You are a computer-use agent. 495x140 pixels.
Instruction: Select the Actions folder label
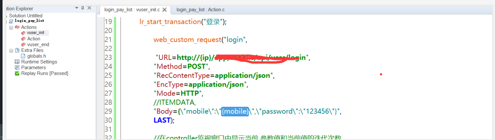(x=29, y=27)
